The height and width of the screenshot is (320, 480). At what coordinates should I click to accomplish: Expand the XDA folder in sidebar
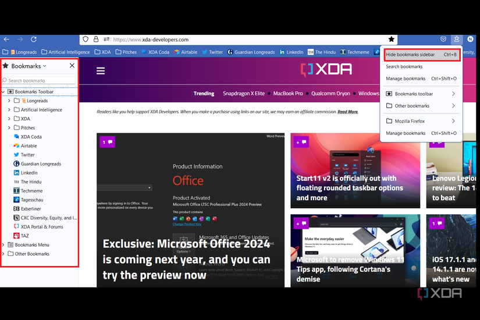tap(9, 119)
